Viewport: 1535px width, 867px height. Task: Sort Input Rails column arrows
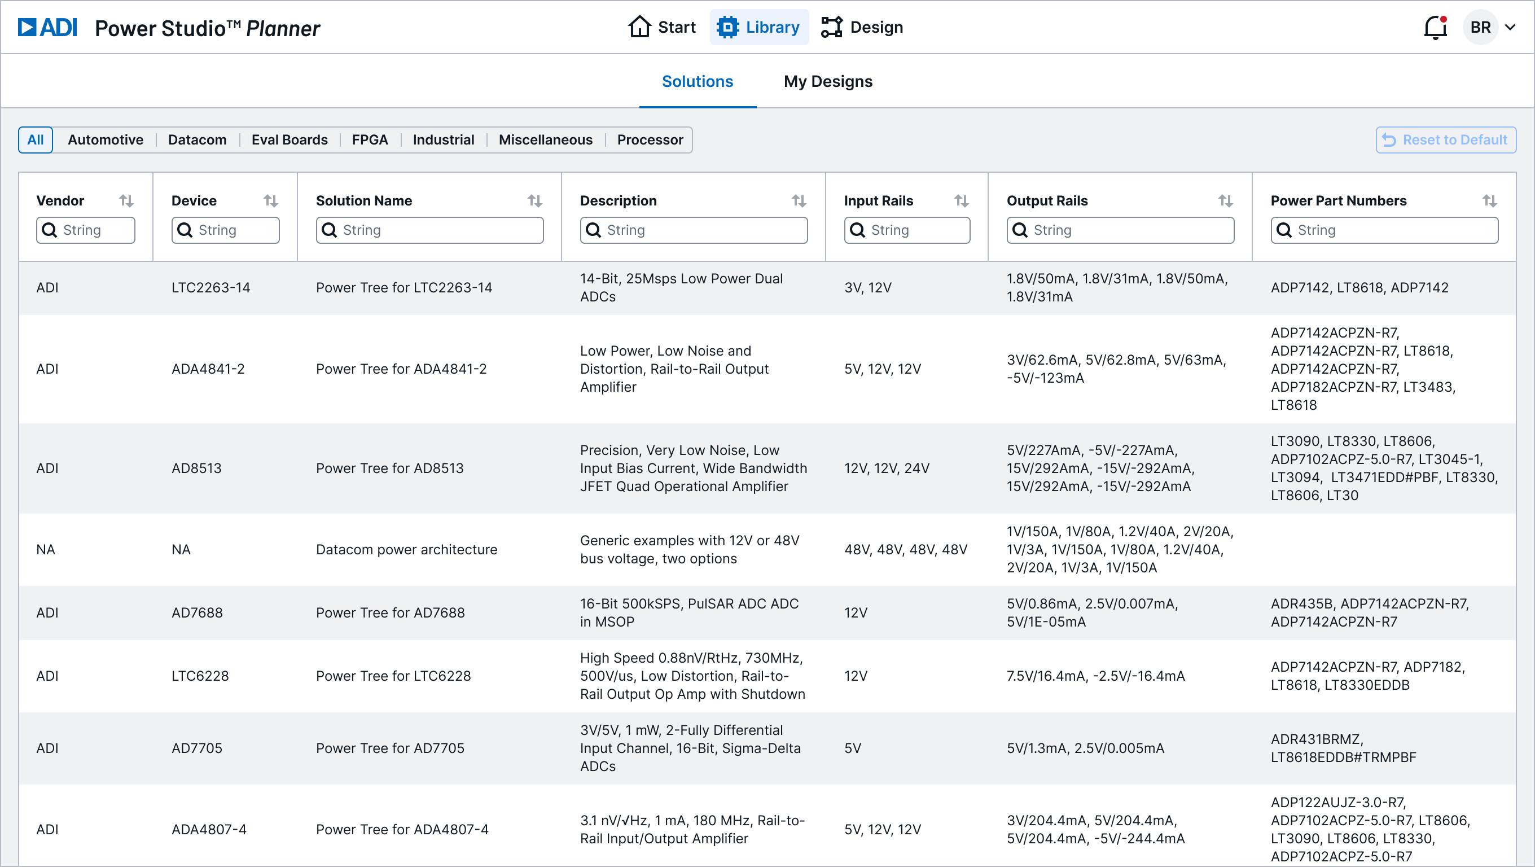pos(961,201)
